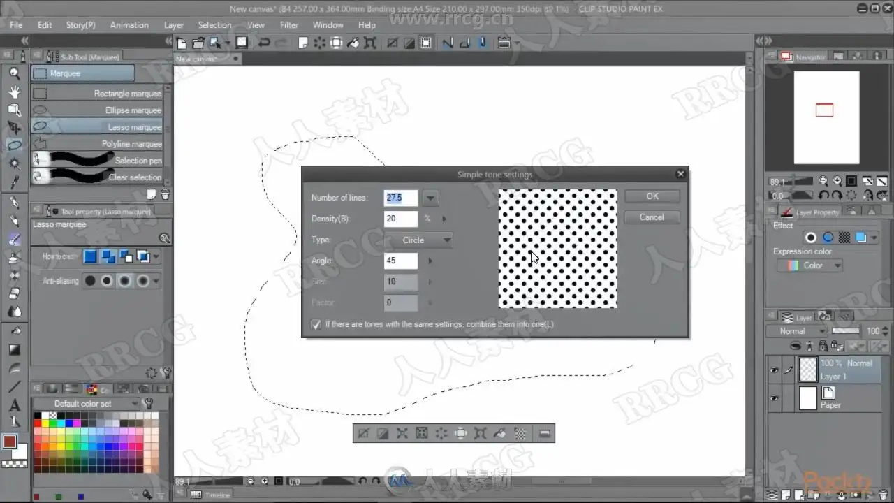Click Cancel in Simple tone settings
894x503 pixels.
point(652,217)
